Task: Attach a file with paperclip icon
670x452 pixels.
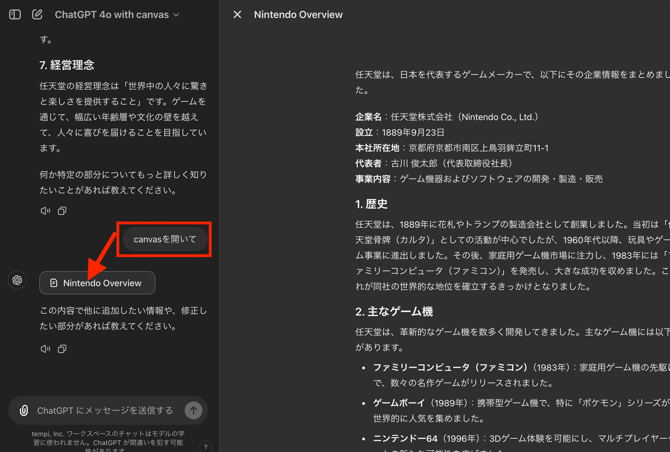Action: pos(24,410)
